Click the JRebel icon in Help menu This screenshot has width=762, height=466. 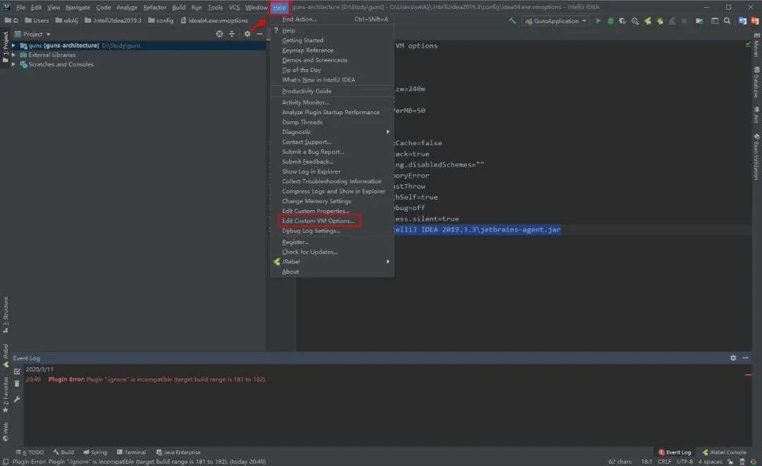pos(277,262)
